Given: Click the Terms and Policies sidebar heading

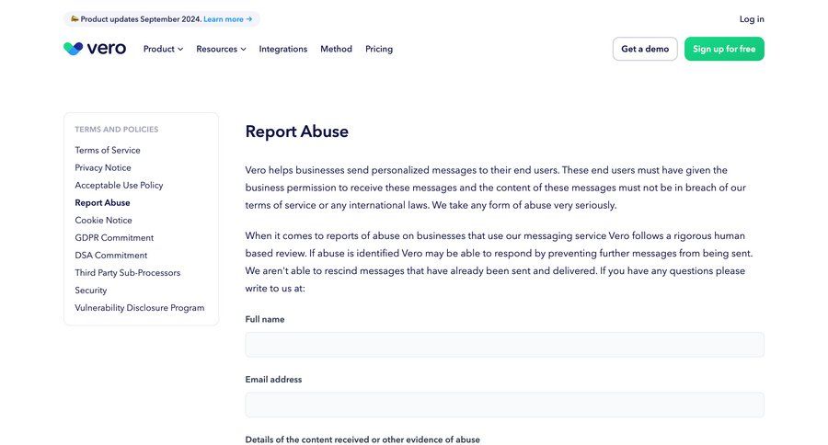Looking at the screenshot, I should 116,129.
